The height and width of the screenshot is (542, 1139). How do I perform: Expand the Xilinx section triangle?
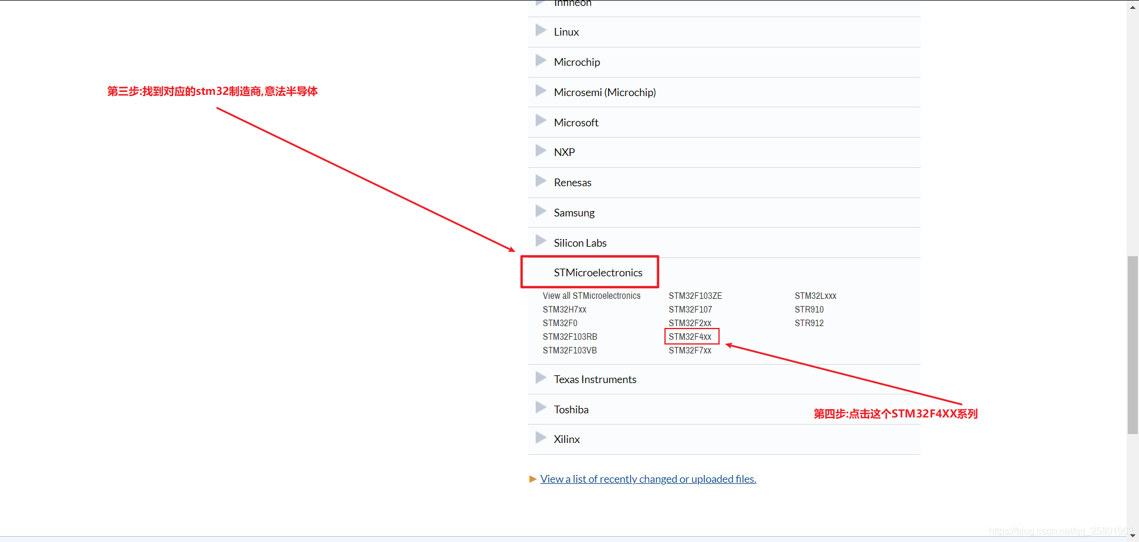point(540,438)
